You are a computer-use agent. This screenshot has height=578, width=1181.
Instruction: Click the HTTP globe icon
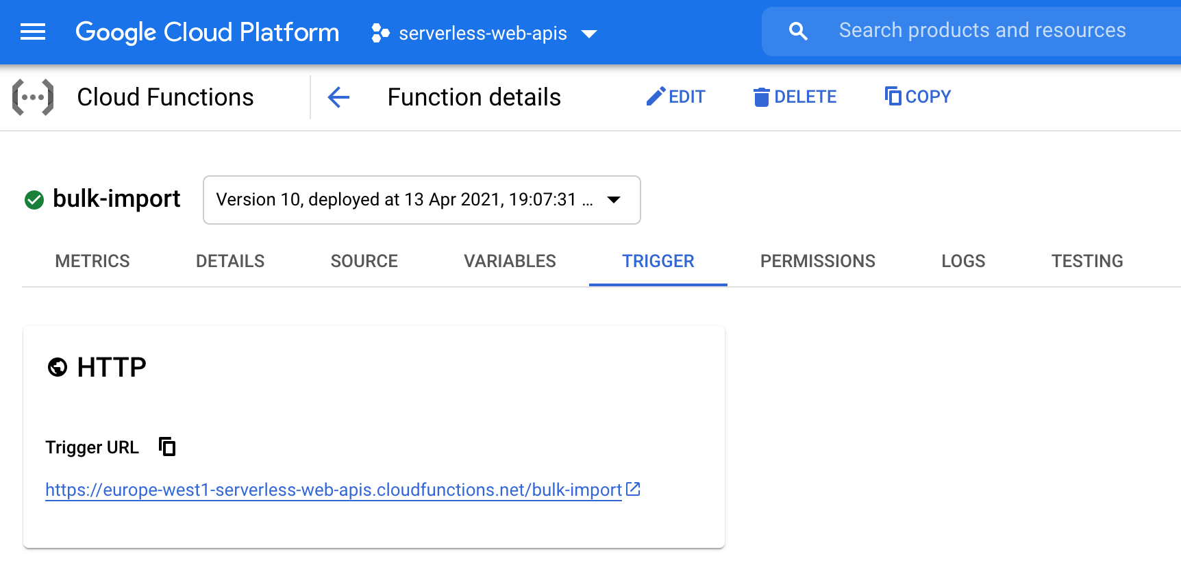58,367
